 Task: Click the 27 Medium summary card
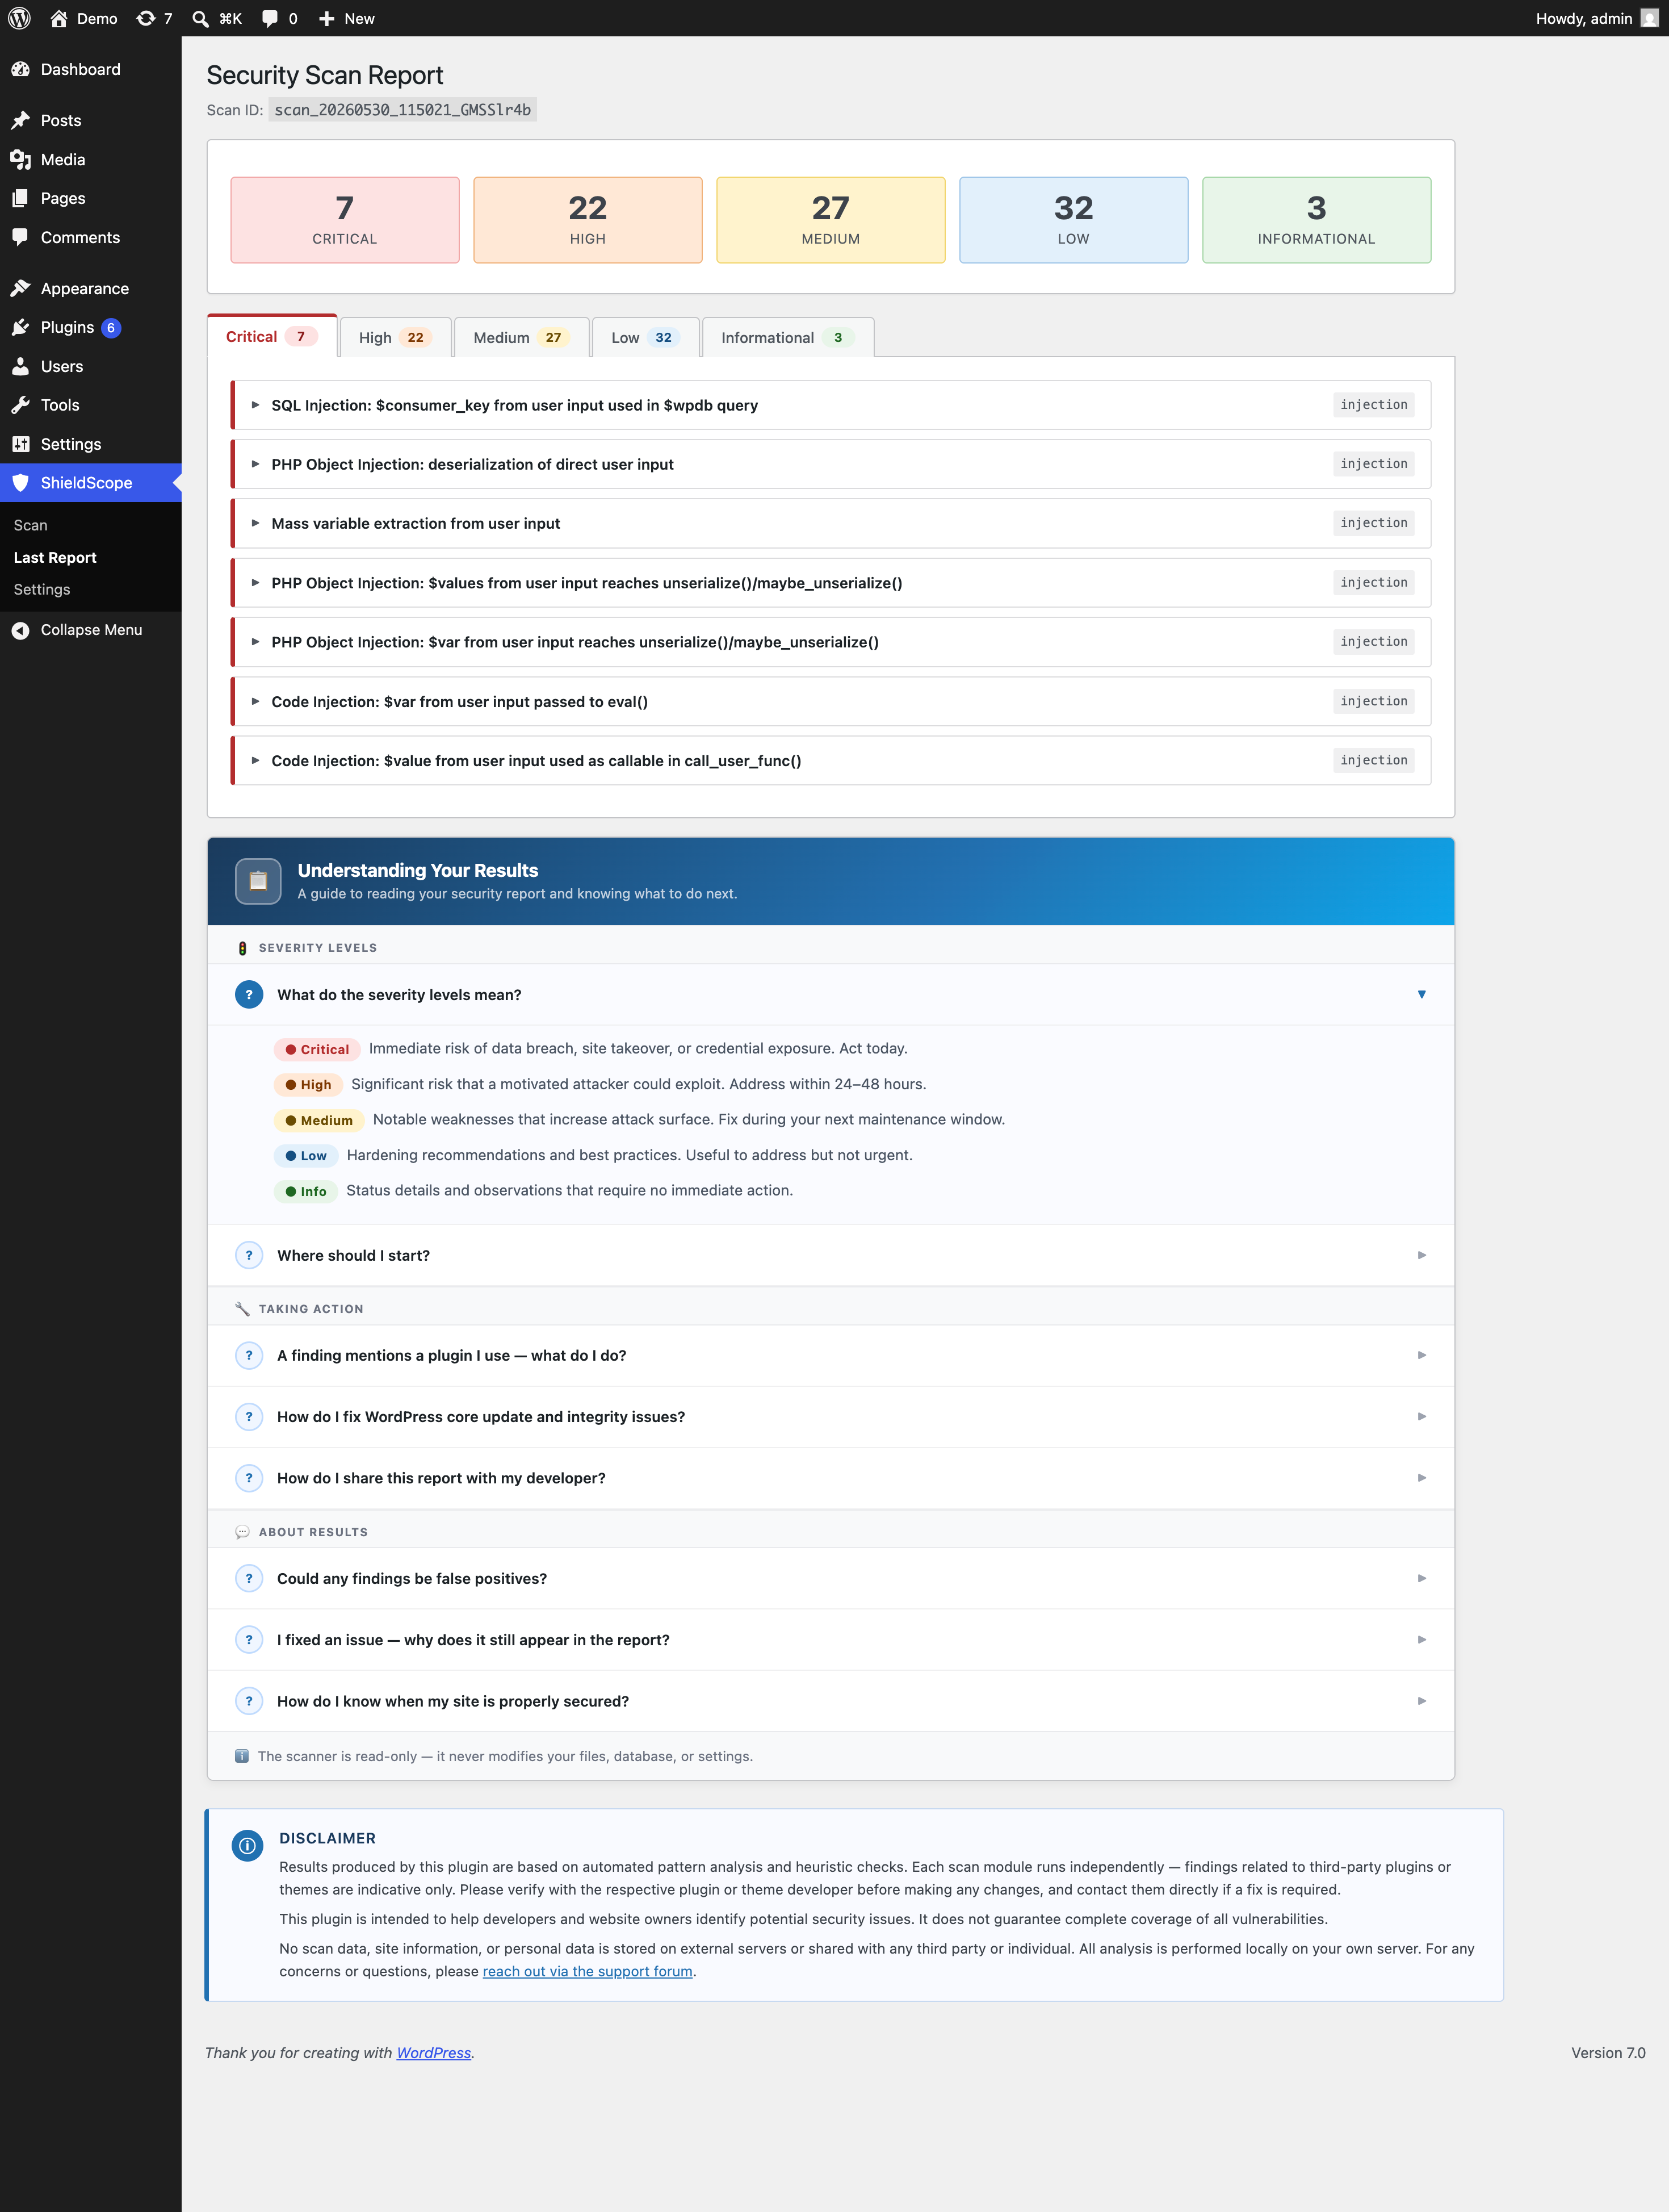tap(831, 220)
